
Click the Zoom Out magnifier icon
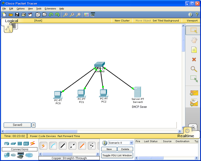pyautogui.click(x=78, y=15)
